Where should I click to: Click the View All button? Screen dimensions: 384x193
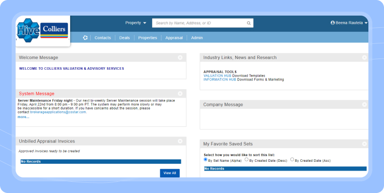pyautogui.click(x=170, y=173)
